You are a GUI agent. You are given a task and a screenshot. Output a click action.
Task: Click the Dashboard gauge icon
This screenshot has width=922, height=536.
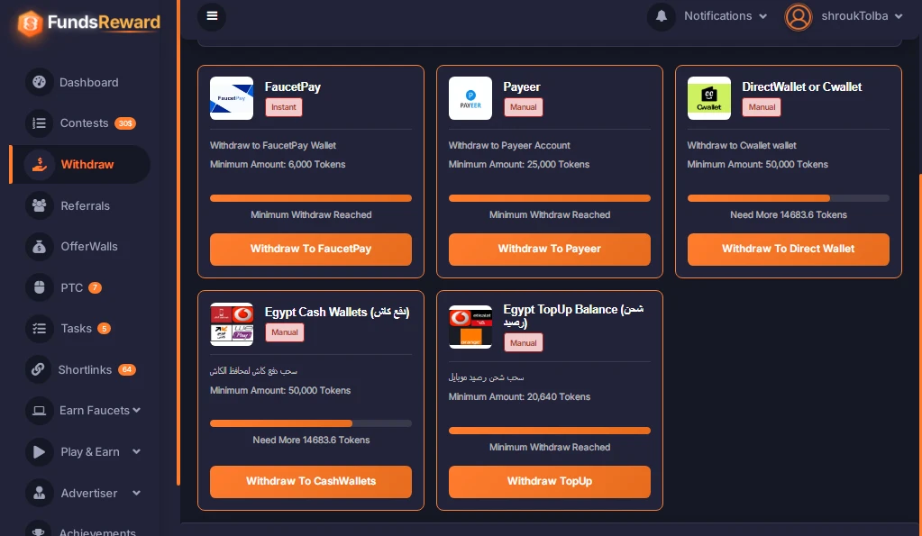pyautogui.click(x=40, y=82)
